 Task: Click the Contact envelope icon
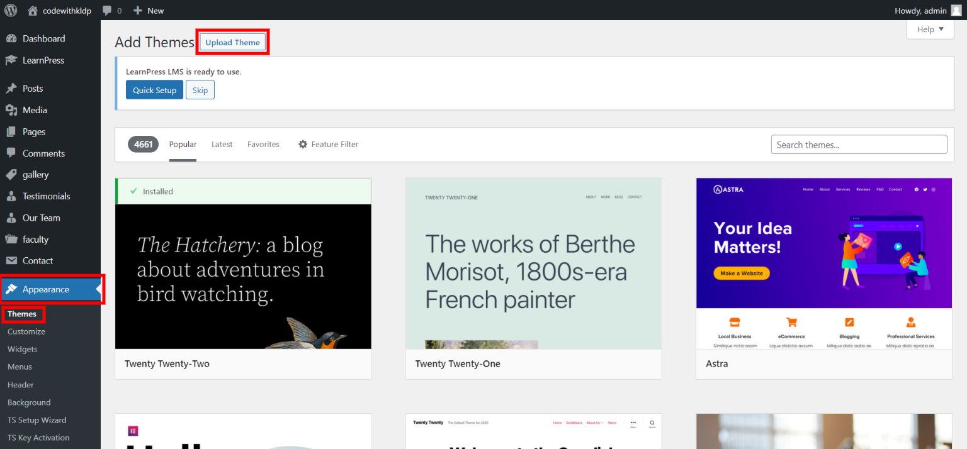11,260
